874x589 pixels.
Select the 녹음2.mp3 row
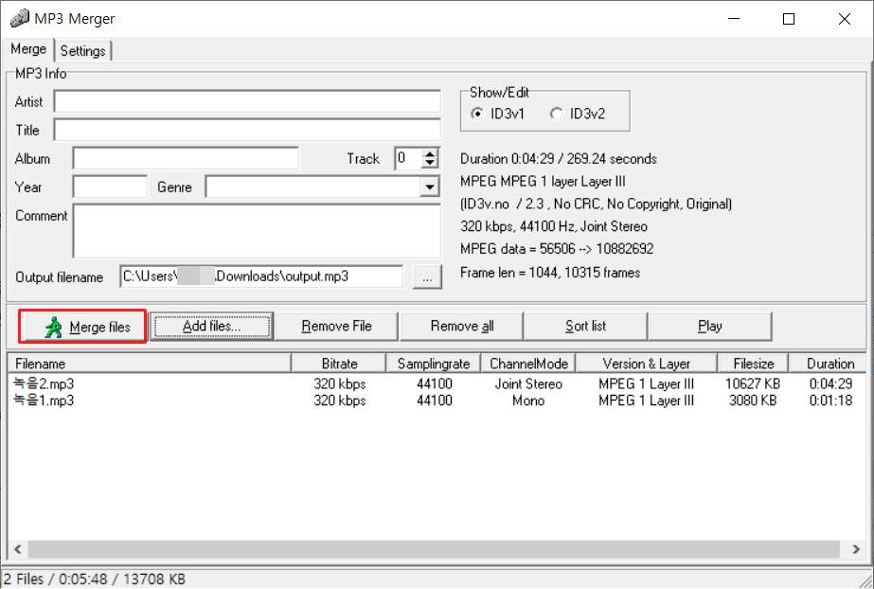[437, 384]
